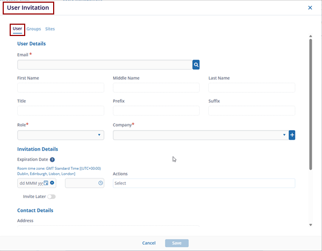This screenshot has width=322, height=251.
Task: Select the User tab
Action: click(x=17, y=29)
